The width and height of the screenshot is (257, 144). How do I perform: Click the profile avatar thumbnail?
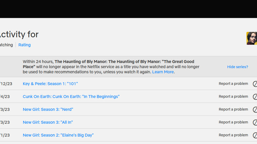point(252,38)
